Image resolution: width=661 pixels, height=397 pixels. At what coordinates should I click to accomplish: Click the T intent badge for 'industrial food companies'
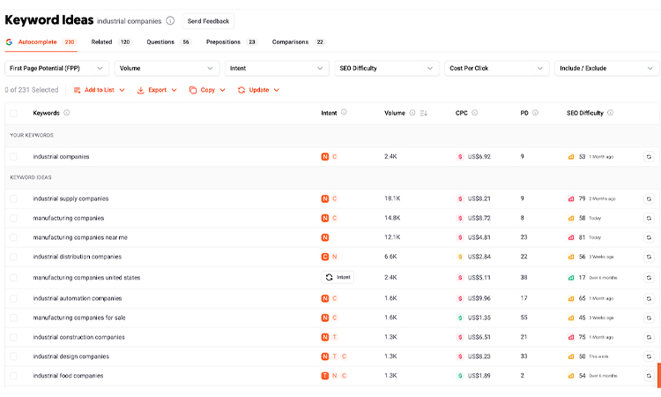[325, 376]
